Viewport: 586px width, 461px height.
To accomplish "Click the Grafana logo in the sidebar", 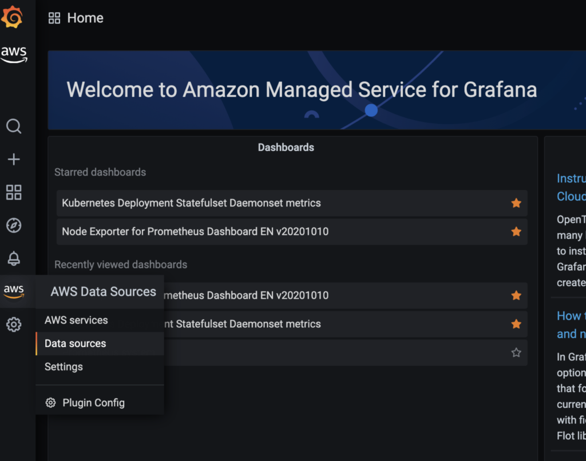I will click(x=12, y=17).
